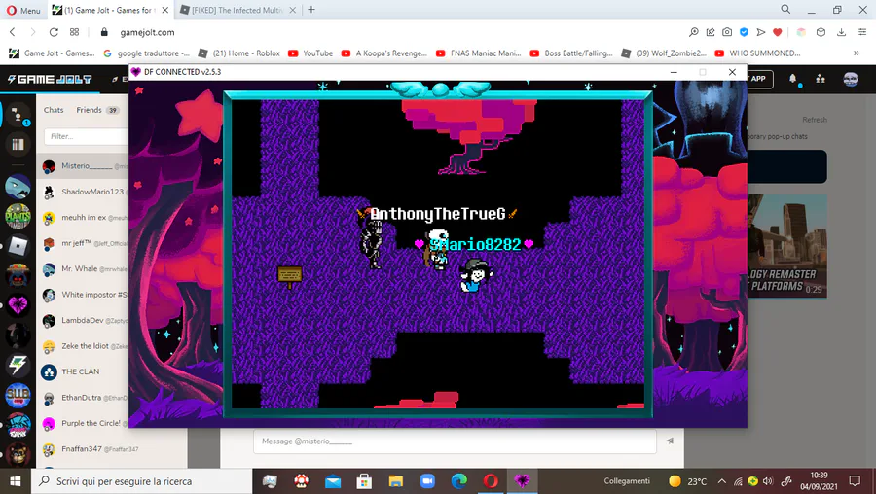The height and width of the screenshot is (494, 876).
Task: Click the friends Filter field
Action: (86, 136)
